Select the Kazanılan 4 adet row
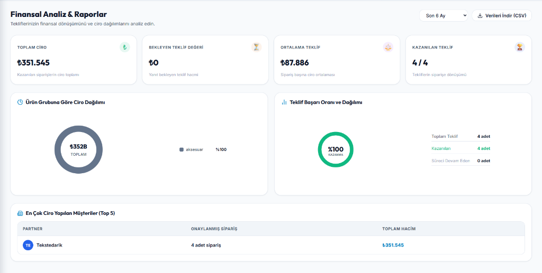Screen dimensions: 542x273 pos(461,148)
